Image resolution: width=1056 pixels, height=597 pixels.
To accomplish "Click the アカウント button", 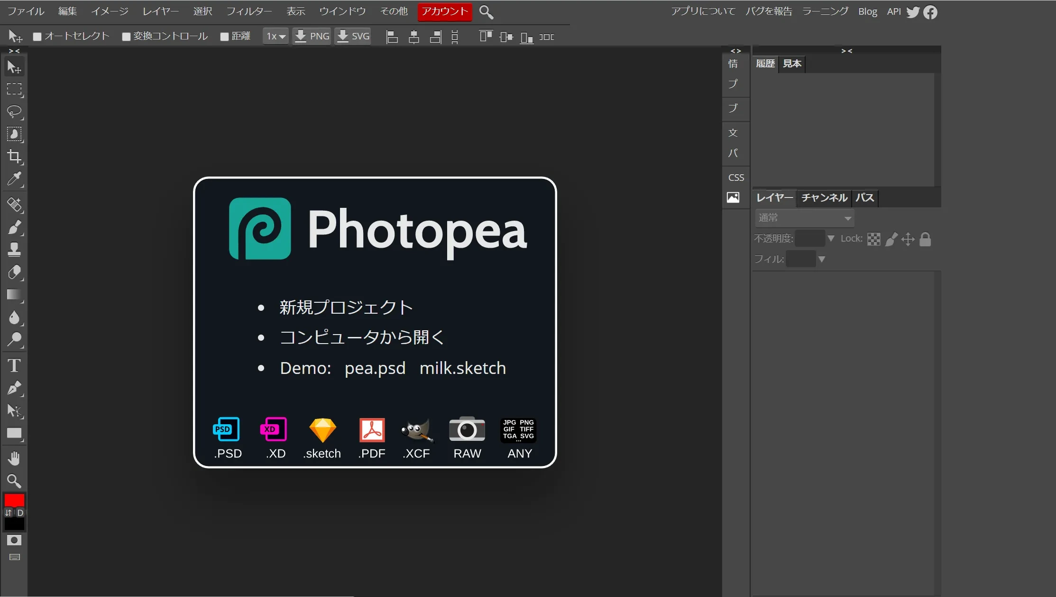I will coord(445,11).
